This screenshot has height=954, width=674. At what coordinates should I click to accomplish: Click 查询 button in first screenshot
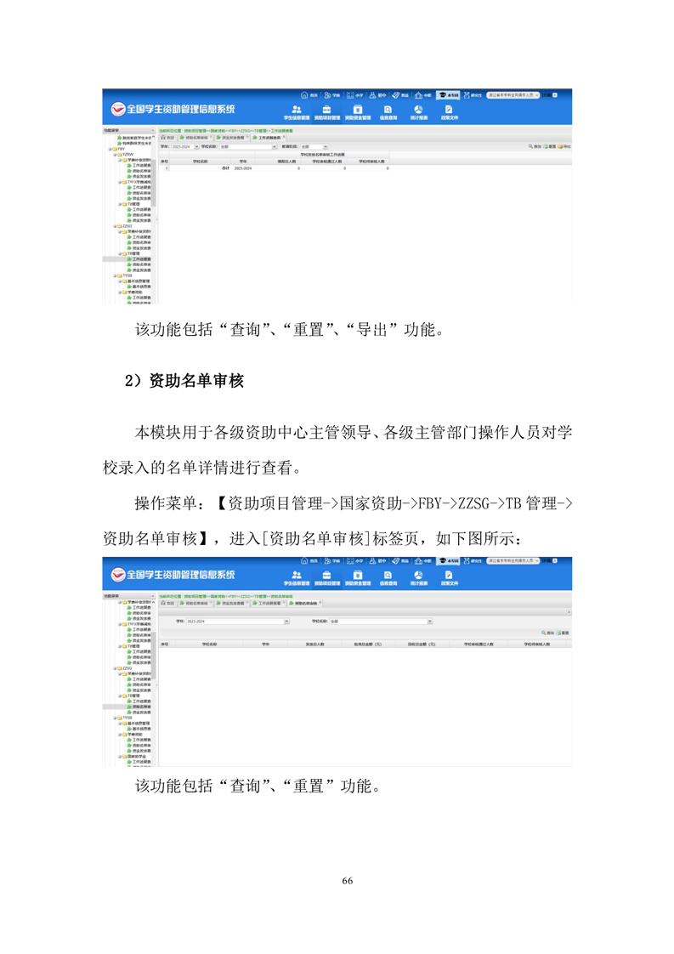pos(535,146)
